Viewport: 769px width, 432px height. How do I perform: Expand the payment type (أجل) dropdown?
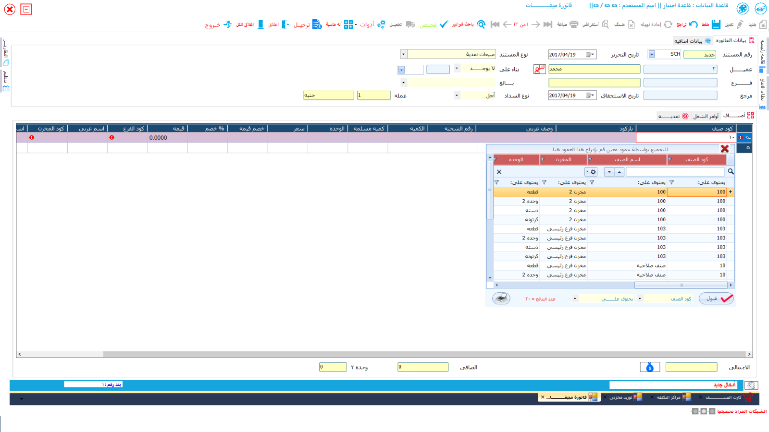point(457,96)
